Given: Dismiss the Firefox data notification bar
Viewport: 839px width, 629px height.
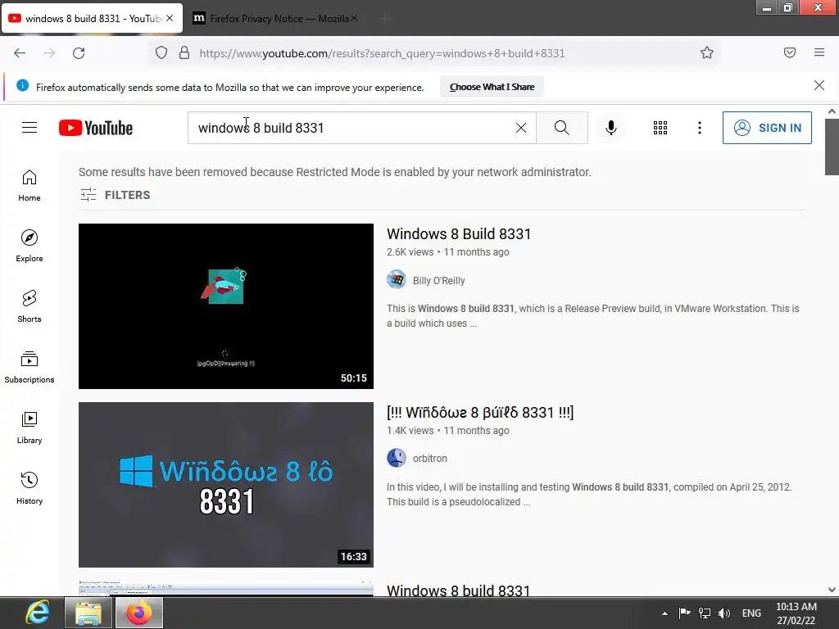Looking at the screenshot, I should pos(819,85).
